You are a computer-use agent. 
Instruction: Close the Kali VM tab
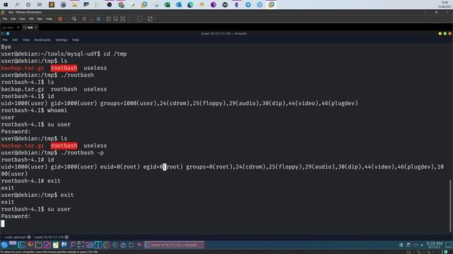click(36, 28)
